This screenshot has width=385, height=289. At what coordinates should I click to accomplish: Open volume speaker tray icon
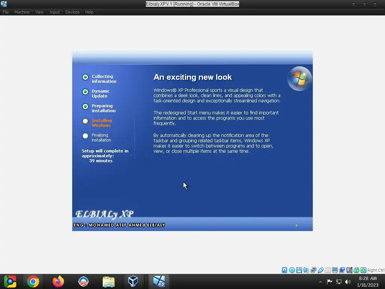(348, 281)
